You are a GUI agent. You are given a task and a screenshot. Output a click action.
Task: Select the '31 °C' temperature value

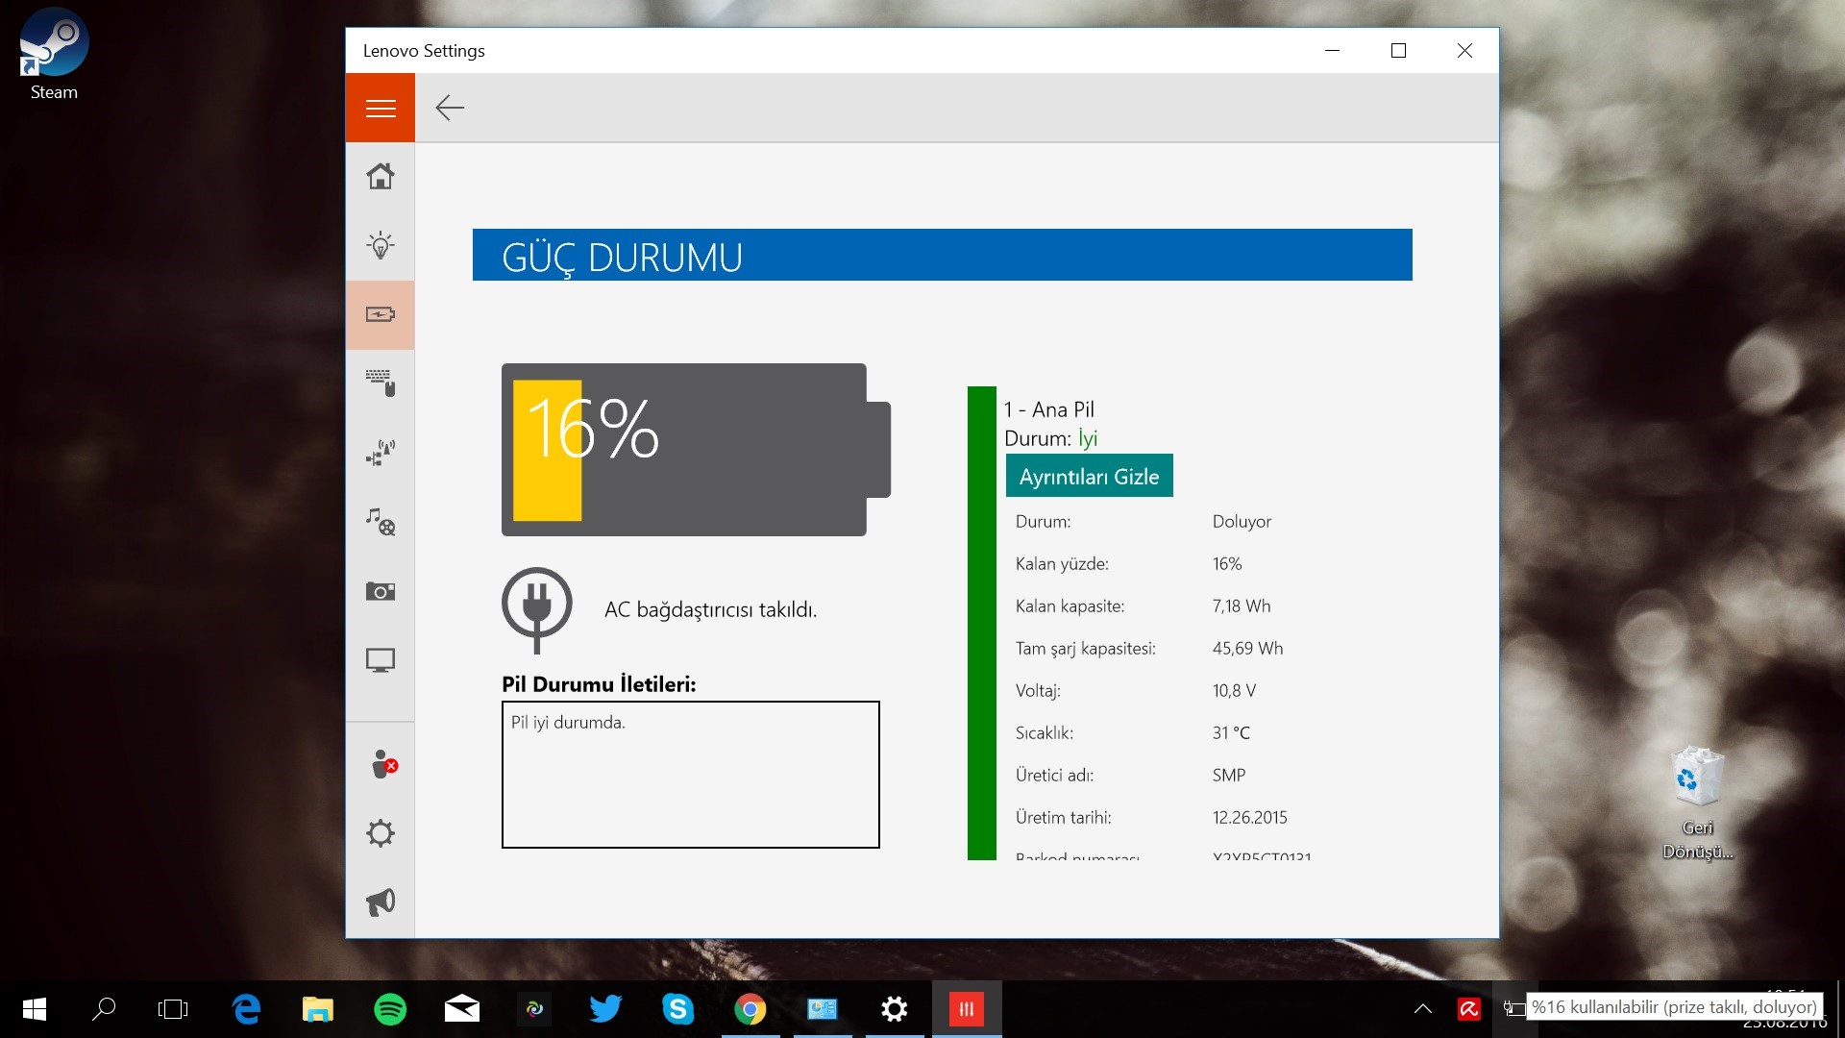(x=1231, y=733)
